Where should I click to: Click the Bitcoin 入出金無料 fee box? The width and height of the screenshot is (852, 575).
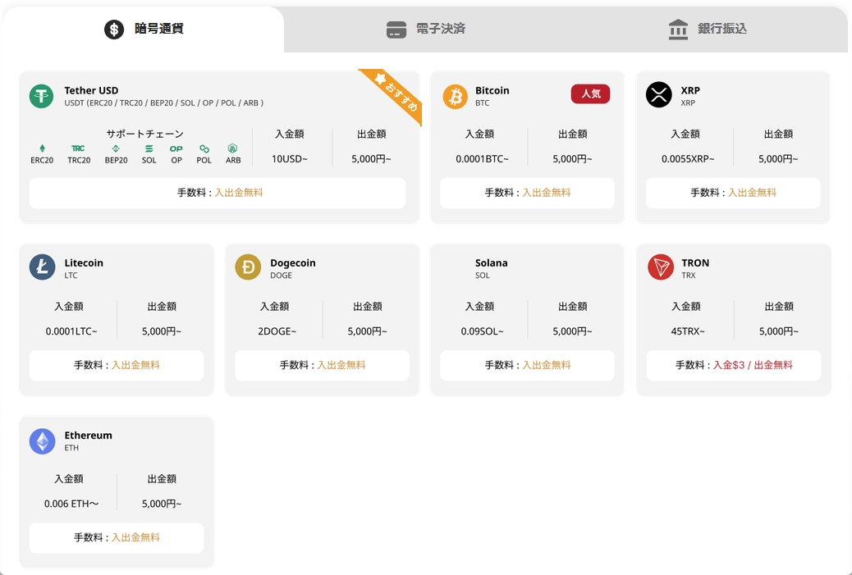(527, 193)
